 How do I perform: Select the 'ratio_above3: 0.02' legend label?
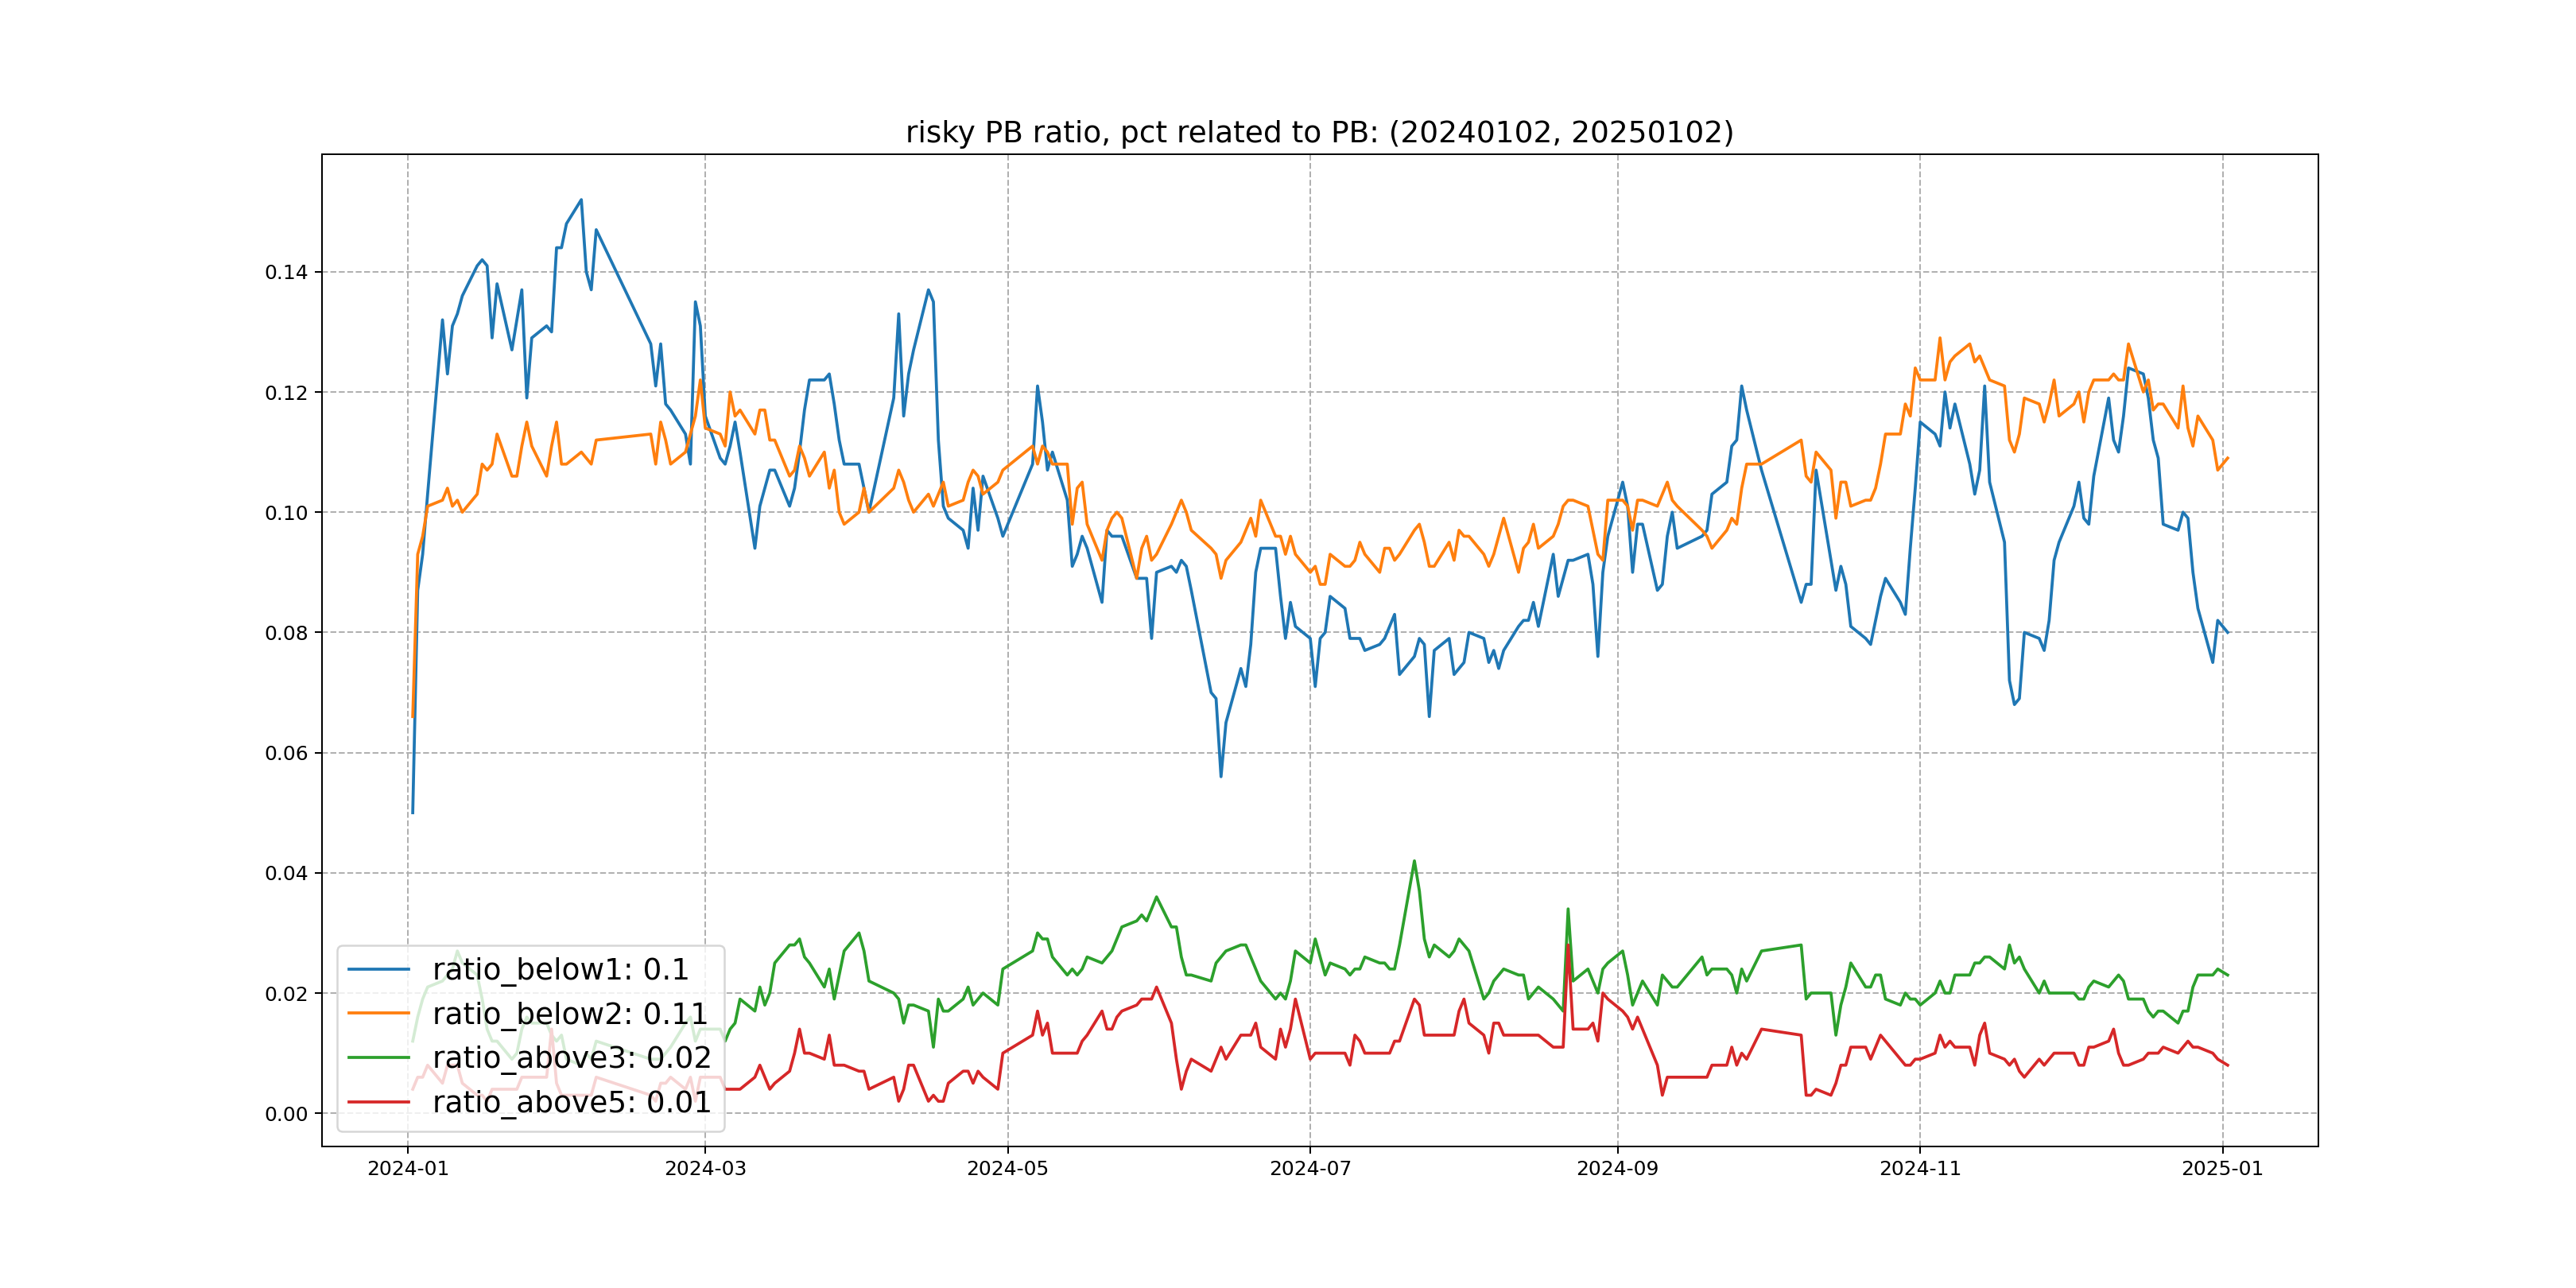571,1057
